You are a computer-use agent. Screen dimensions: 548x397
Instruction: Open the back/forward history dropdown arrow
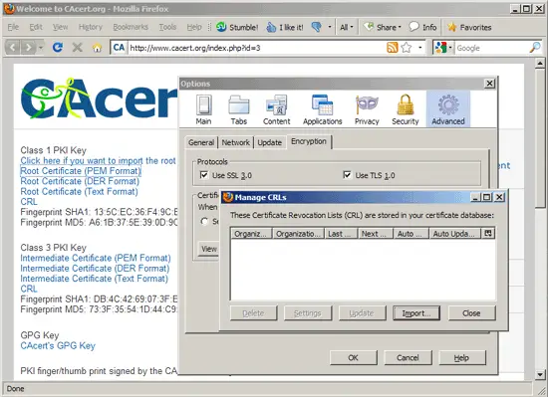41,48
